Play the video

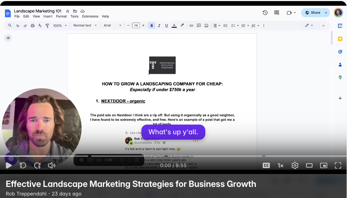point(9,165)
